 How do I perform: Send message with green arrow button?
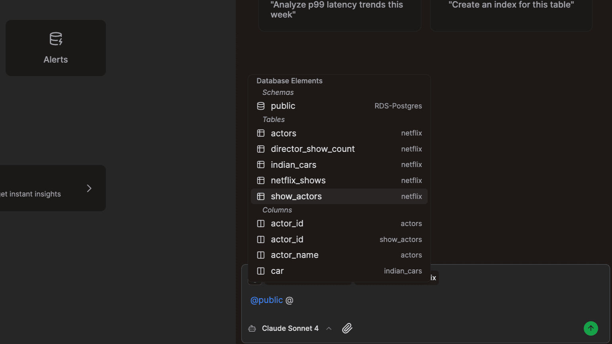pos(590,328)
